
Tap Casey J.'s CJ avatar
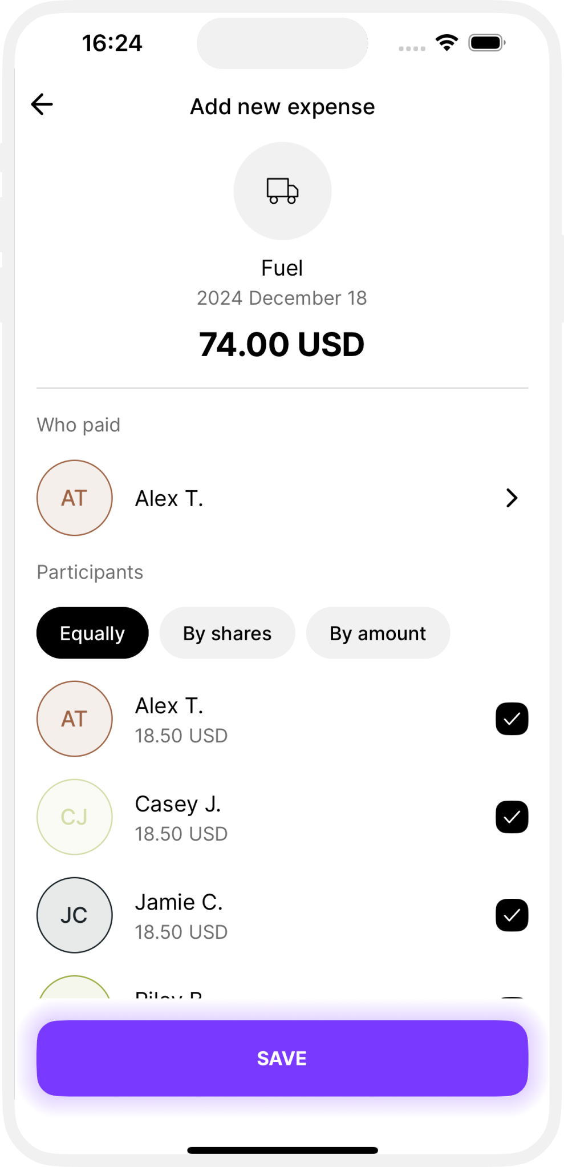click(x=75, y=817)
